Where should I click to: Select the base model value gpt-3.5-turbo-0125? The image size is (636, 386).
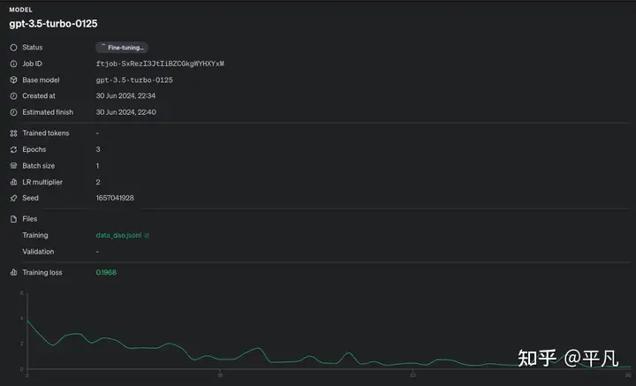tap(134, 79)
